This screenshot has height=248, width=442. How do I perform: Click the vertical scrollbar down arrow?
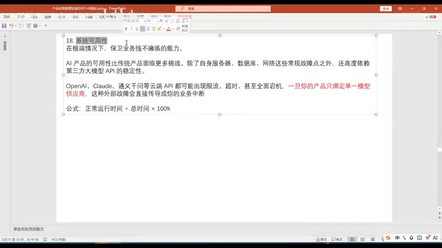click(439, 209)
